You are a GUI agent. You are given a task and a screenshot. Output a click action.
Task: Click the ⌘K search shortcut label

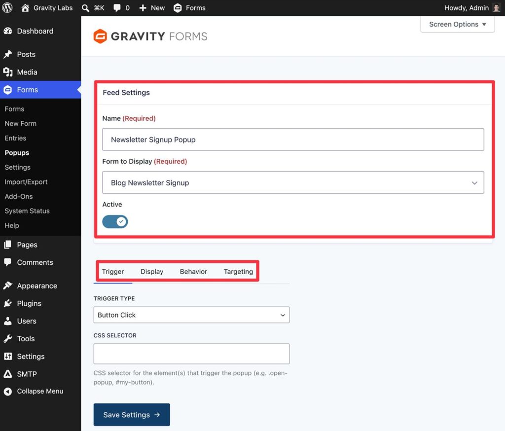click(x=99, y=8)
